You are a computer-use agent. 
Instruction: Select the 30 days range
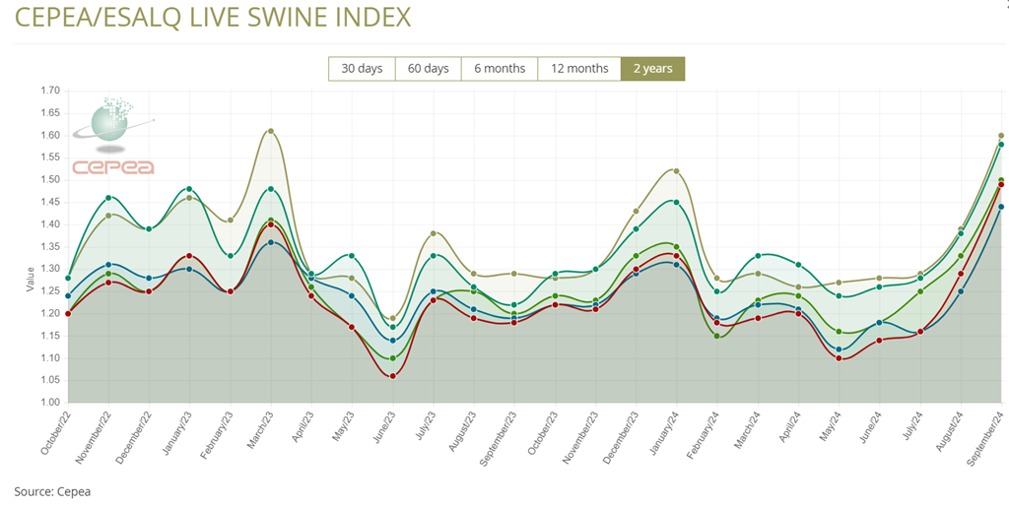click(x=362, y=69)
